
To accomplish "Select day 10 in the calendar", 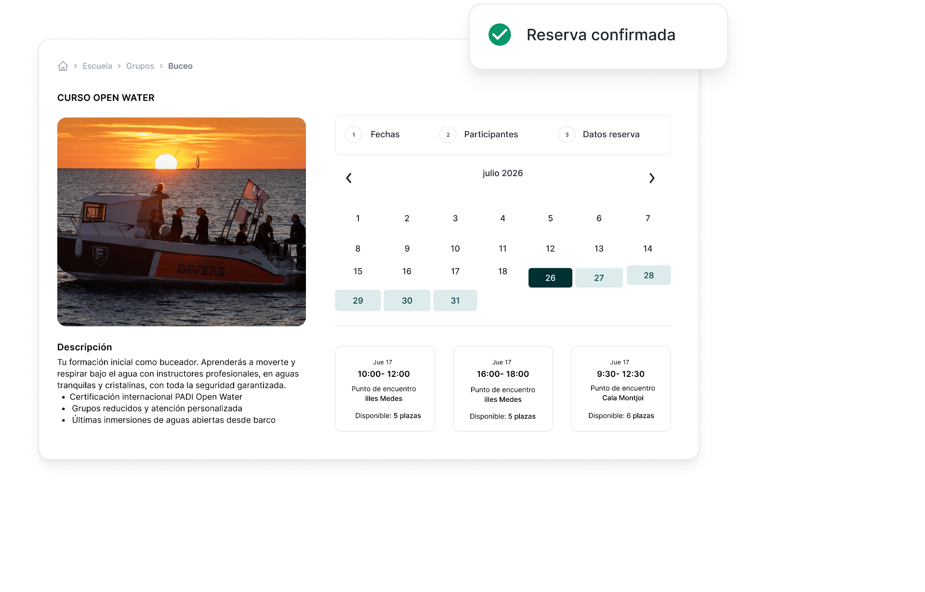I will pos(455,249).
